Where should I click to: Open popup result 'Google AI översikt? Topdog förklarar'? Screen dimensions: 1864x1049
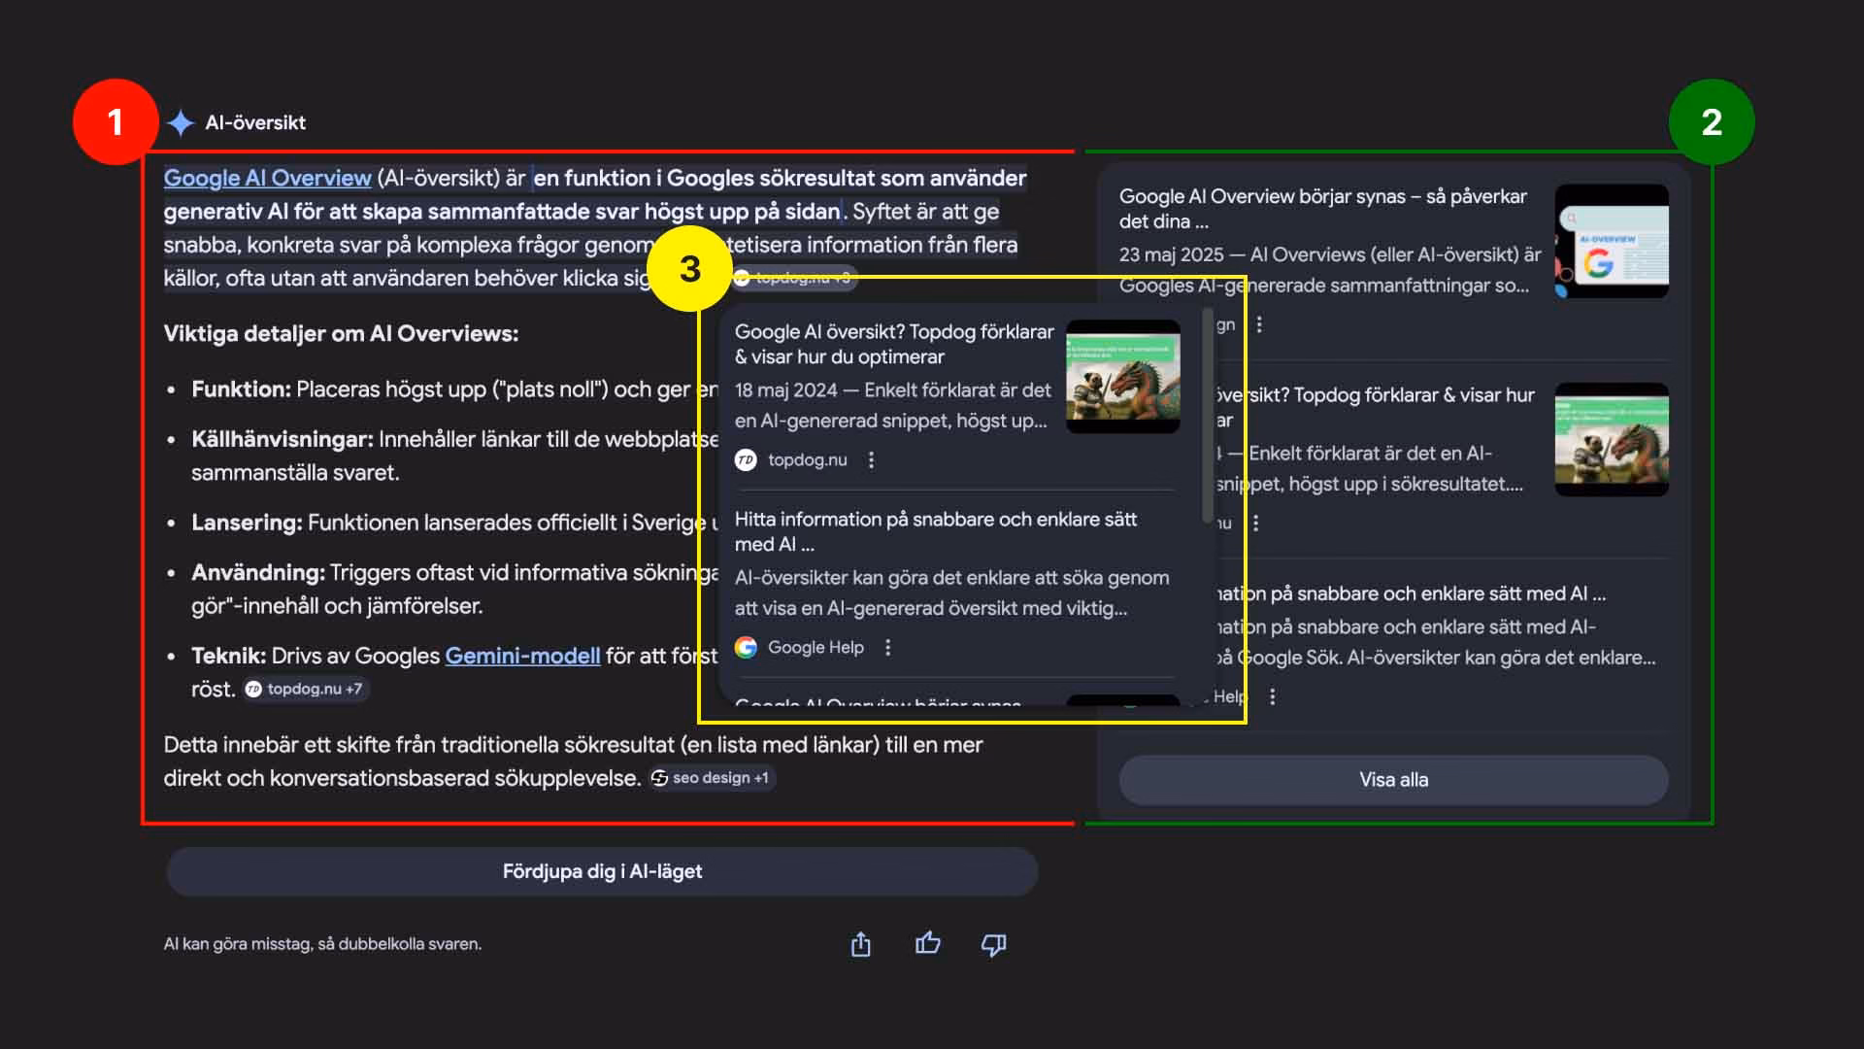point(893,344)
